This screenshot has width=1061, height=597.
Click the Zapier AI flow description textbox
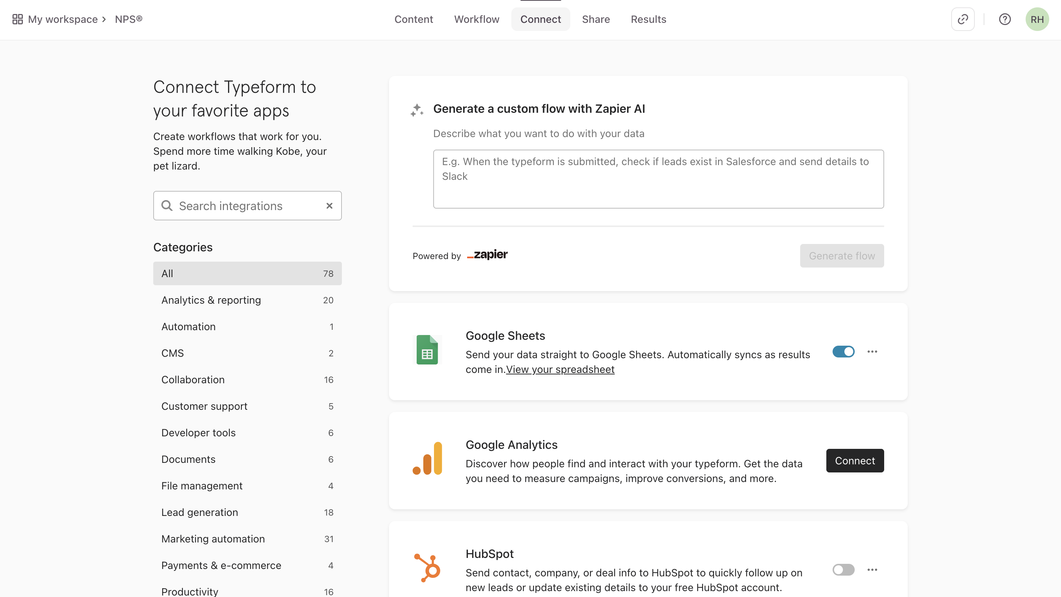click(658, 179)
